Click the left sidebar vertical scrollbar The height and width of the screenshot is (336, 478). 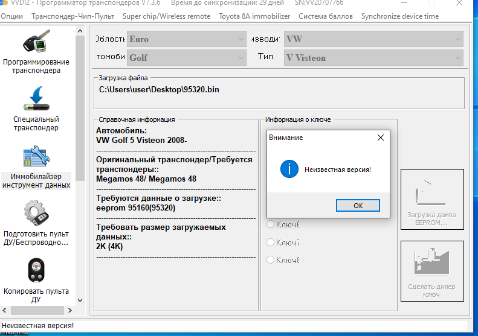(x=80, y=121)
